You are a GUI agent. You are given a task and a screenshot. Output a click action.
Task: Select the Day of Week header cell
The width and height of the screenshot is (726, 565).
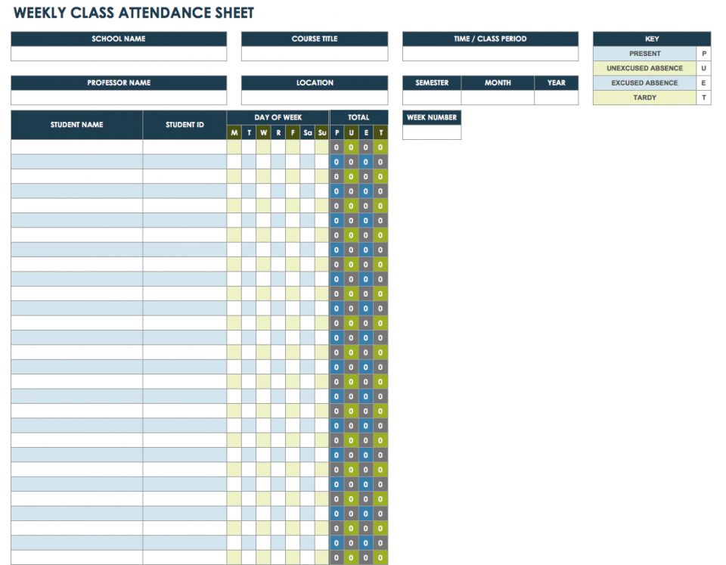pyautogui.click(x=278, y=117)
